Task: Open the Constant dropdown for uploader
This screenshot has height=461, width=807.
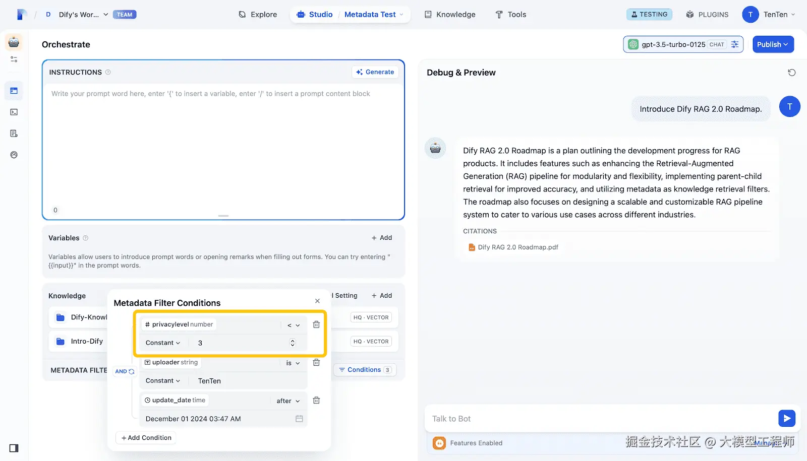Action: (x=163, y=381)
